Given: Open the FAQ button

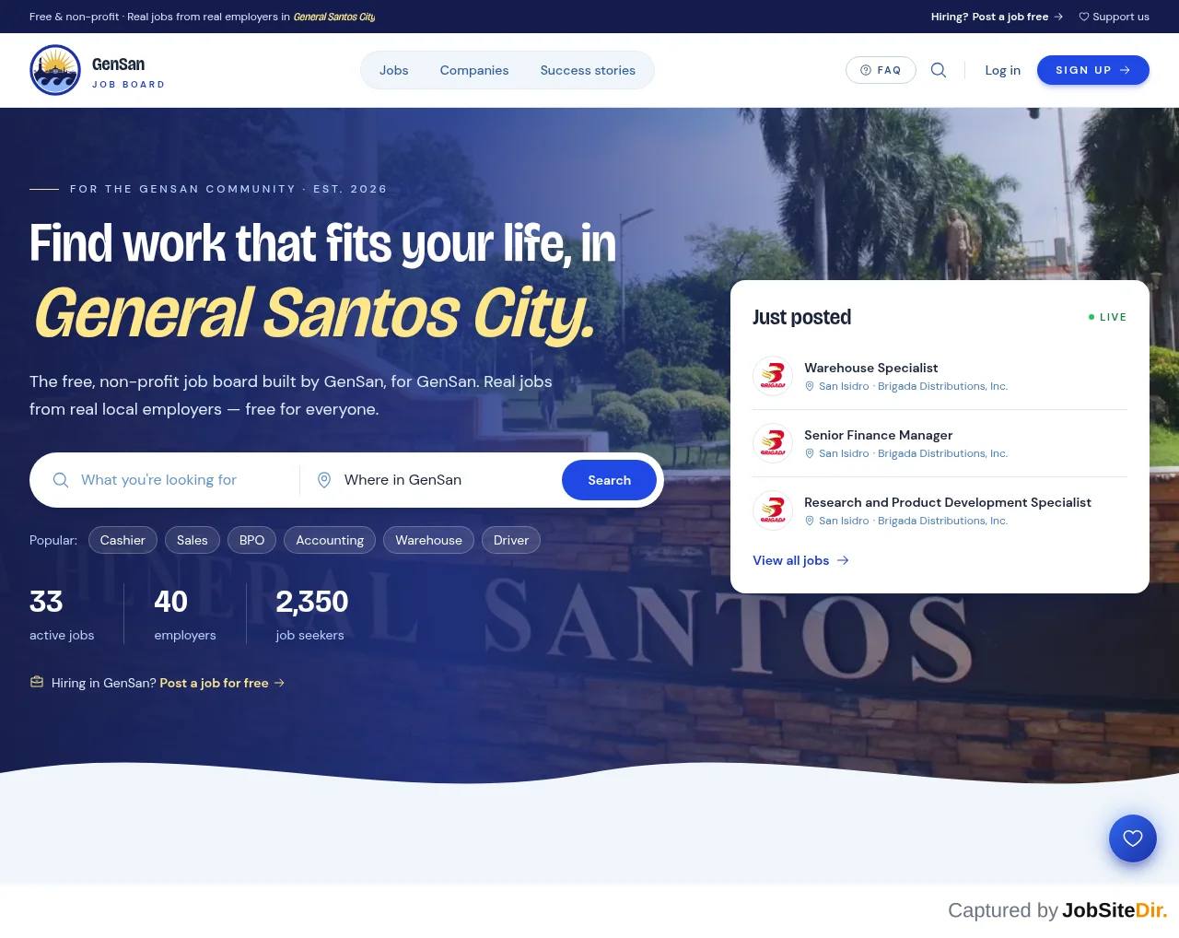Looking at the screenshot, I should (x=881, y=70).
